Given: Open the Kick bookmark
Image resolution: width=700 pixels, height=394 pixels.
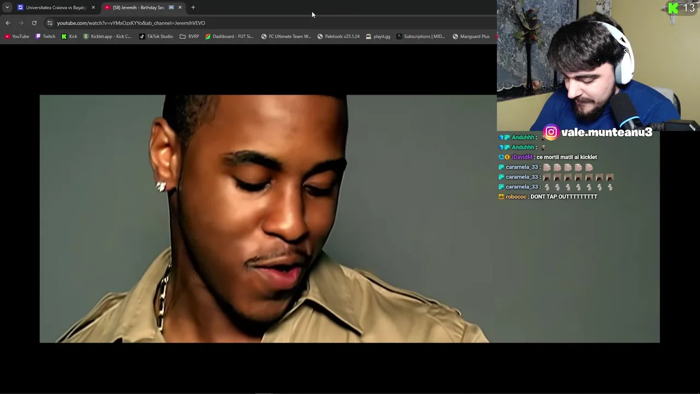Looking at the screenshot, I should [69, 37].
